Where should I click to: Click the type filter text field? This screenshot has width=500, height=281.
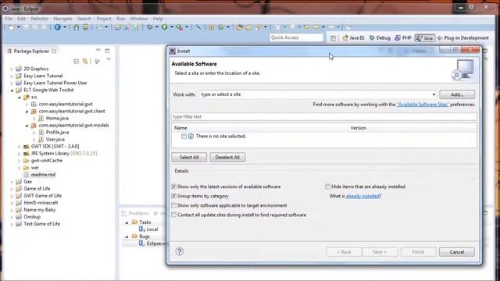[x=324, y=117]
